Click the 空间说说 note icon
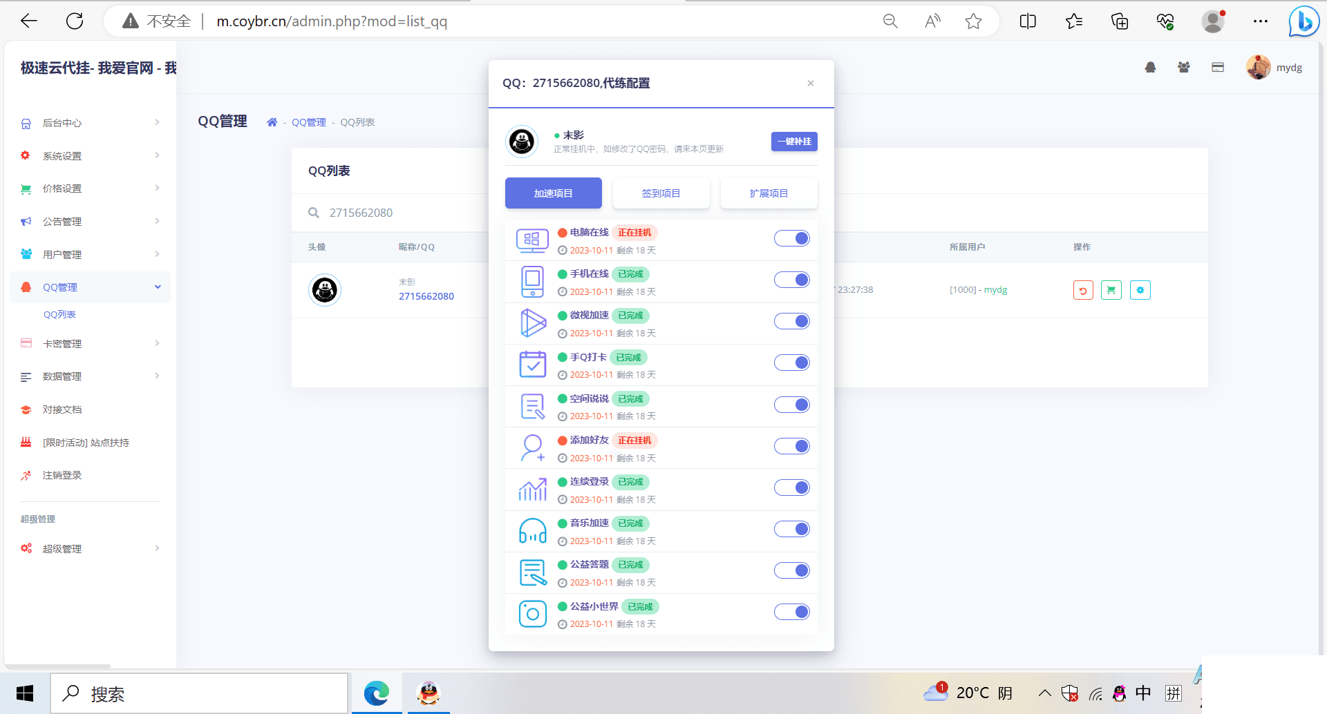The image size is (1327, 714). click(x=533, y=406)
